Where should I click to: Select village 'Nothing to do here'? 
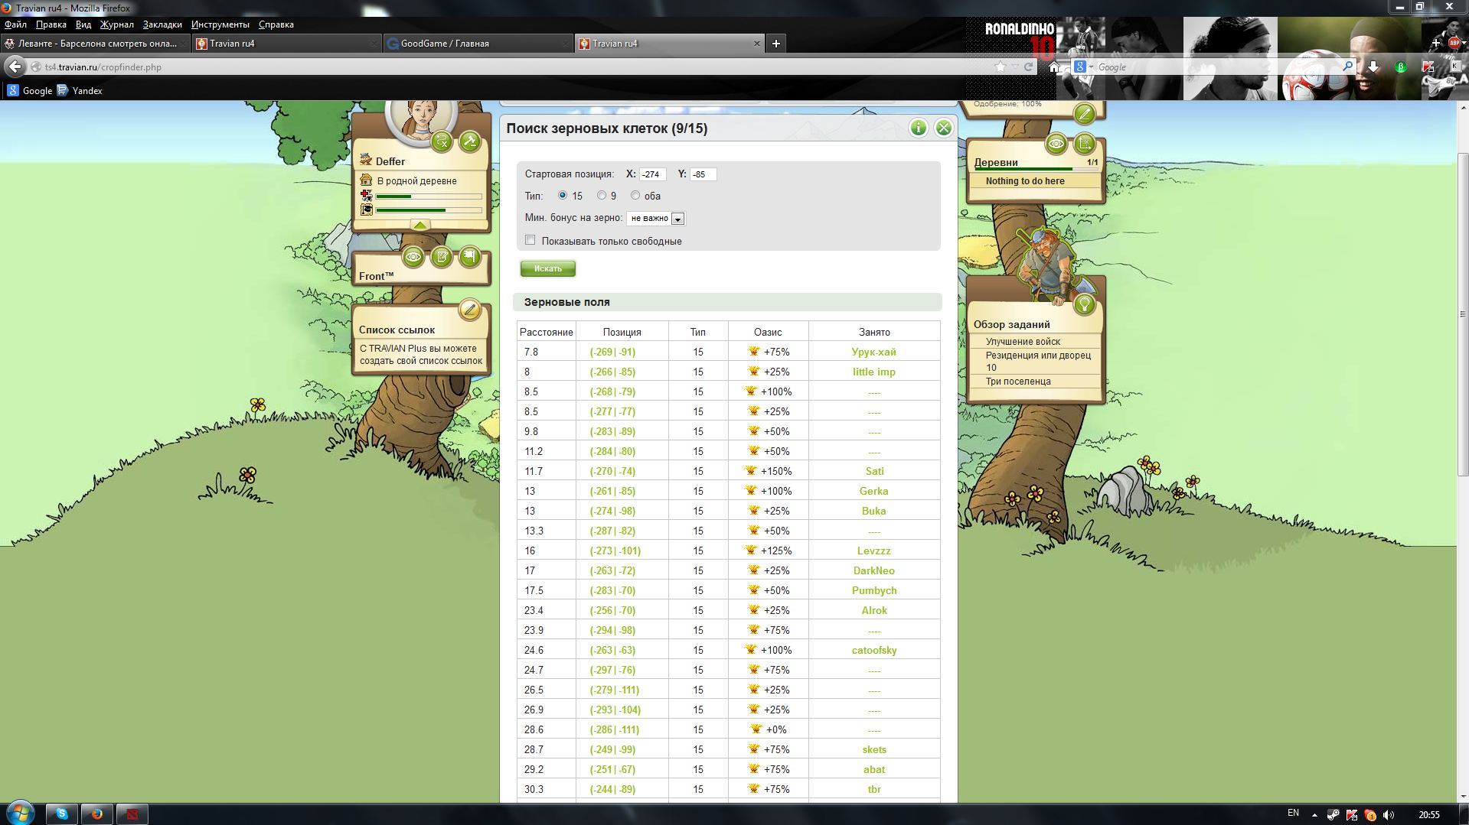(1025, 181)
